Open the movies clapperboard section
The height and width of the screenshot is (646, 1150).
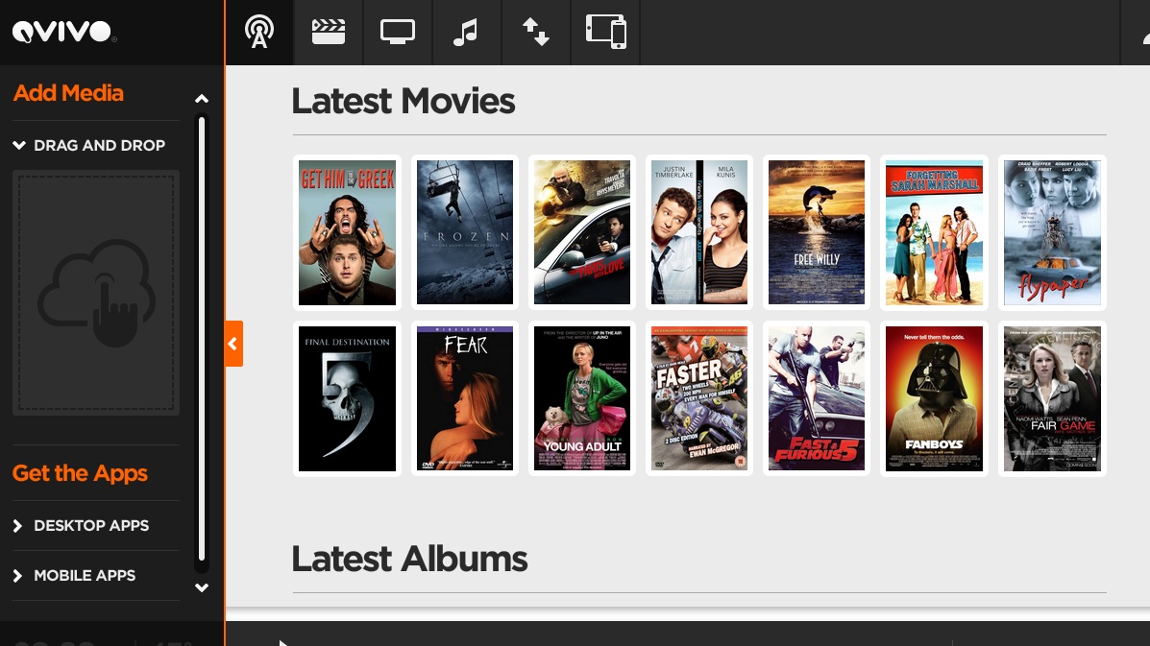[x=329, y=33]
